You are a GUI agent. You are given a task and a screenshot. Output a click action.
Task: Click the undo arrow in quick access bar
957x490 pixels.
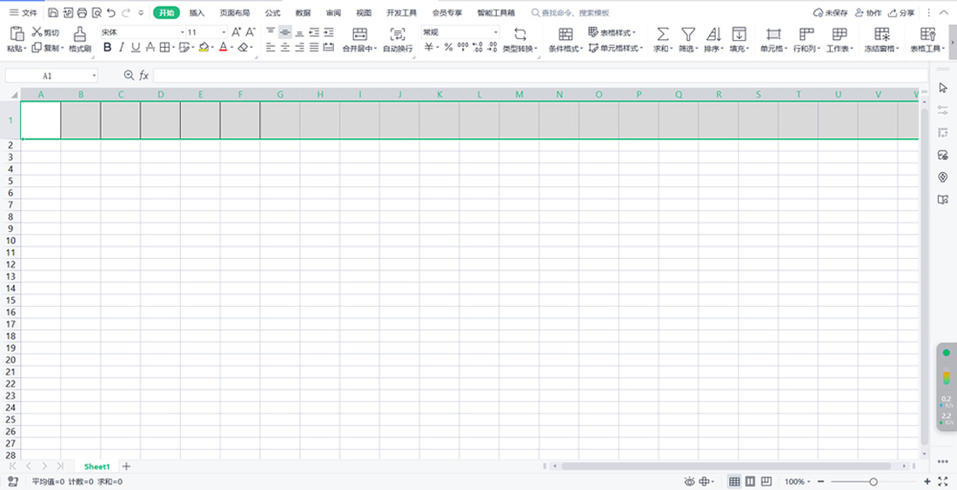click(x=110, y=13)
